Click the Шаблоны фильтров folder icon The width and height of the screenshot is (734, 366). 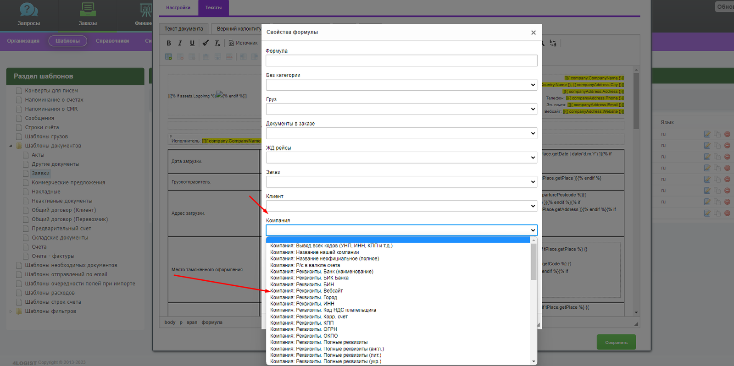[19, 311]
